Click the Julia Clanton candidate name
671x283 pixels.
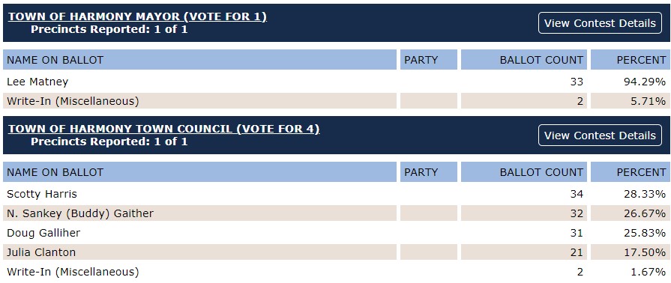tap(41, 252)
